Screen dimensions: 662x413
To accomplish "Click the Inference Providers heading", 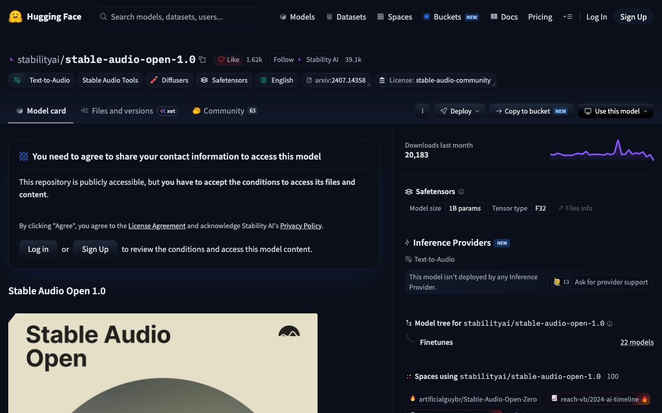I will pyautogui.click(x=452, y=243).
